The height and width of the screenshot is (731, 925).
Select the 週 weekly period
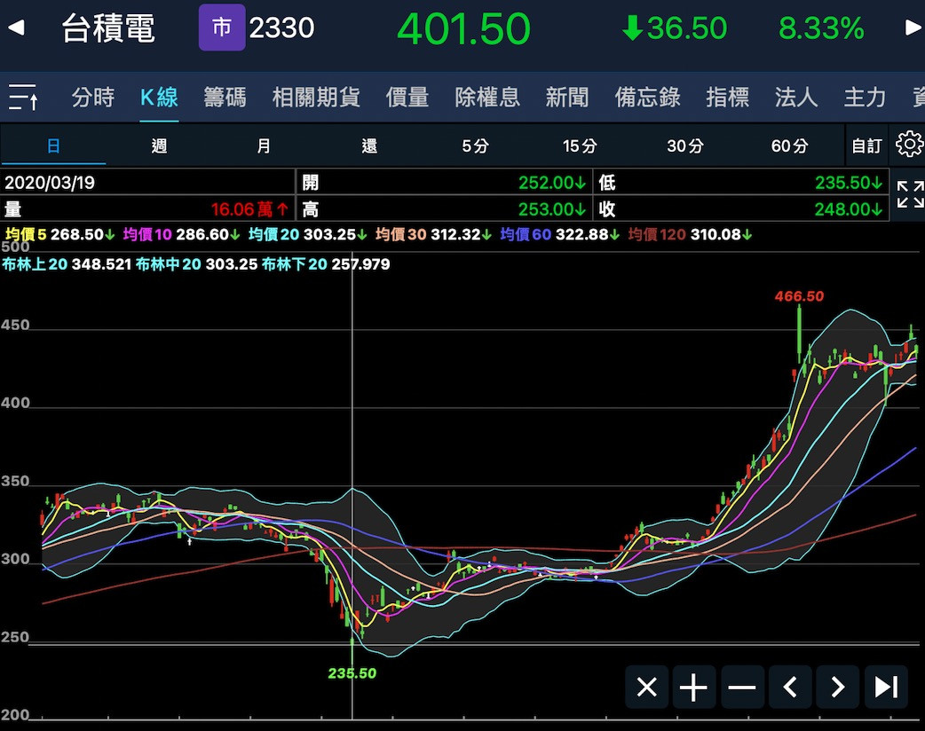click(x=159, y=146)
